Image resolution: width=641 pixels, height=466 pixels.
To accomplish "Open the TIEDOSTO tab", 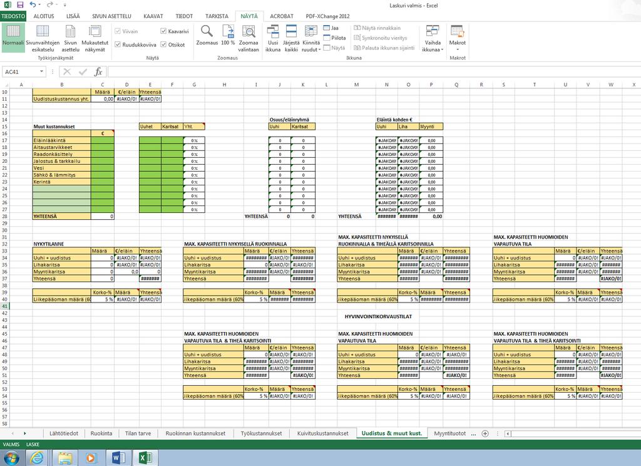I will tap(13, 16).
